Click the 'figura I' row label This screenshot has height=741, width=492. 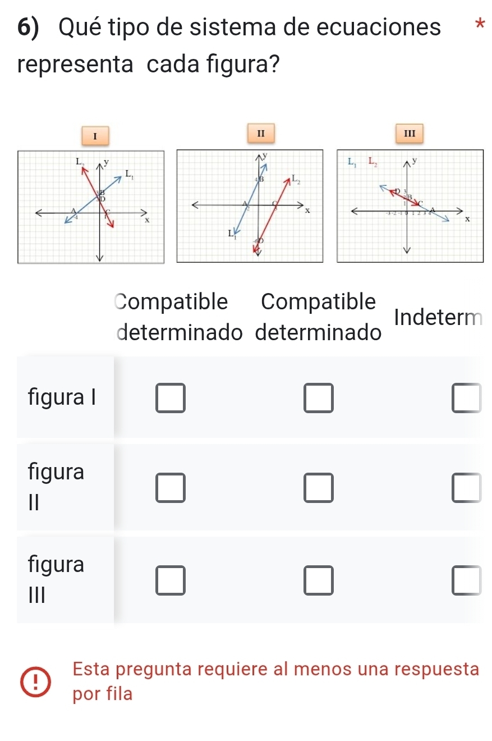coord(62,397)
